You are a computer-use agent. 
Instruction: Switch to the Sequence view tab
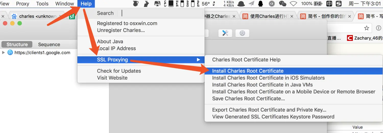(49, 44)
